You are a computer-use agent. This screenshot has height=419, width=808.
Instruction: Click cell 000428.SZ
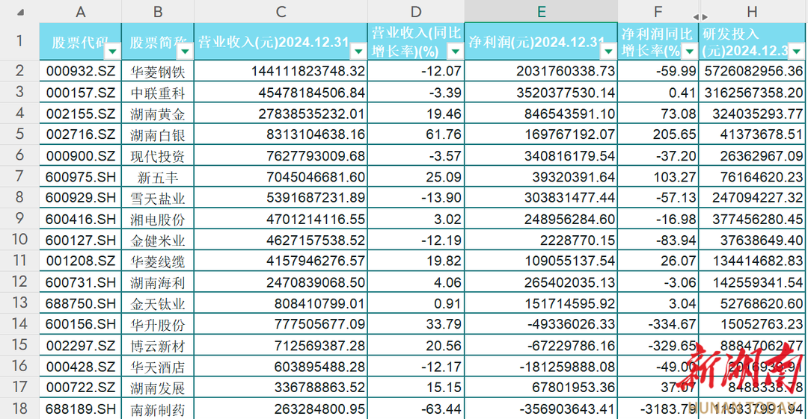click(x=80, y=367)
